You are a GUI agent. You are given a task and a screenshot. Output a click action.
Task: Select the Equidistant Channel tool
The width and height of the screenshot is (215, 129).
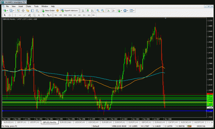[29, 15]
